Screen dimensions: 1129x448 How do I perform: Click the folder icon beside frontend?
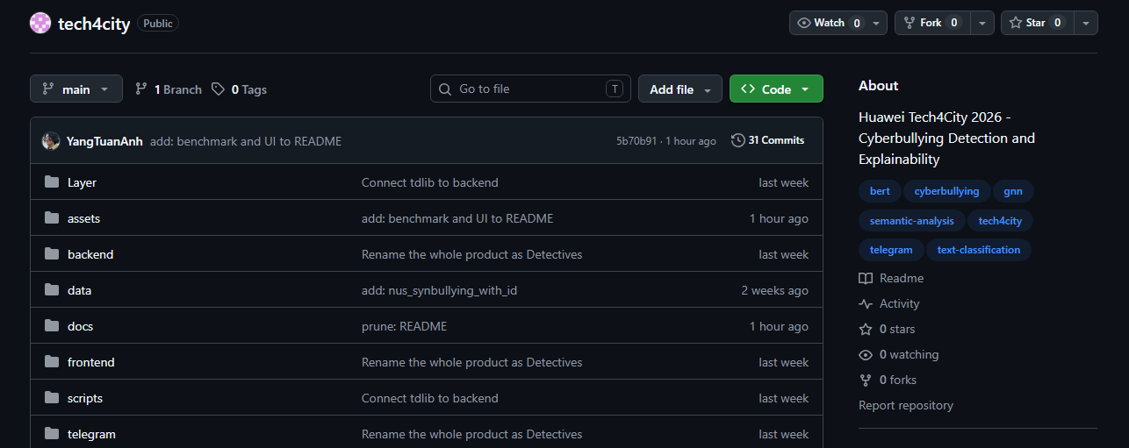pyautogui.click(x=52, y=362)
